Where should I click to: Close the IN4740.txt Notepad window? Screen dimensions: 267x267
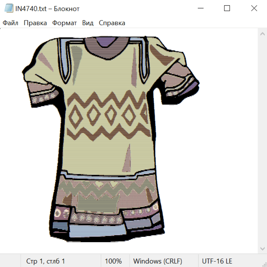click(254, 9)
